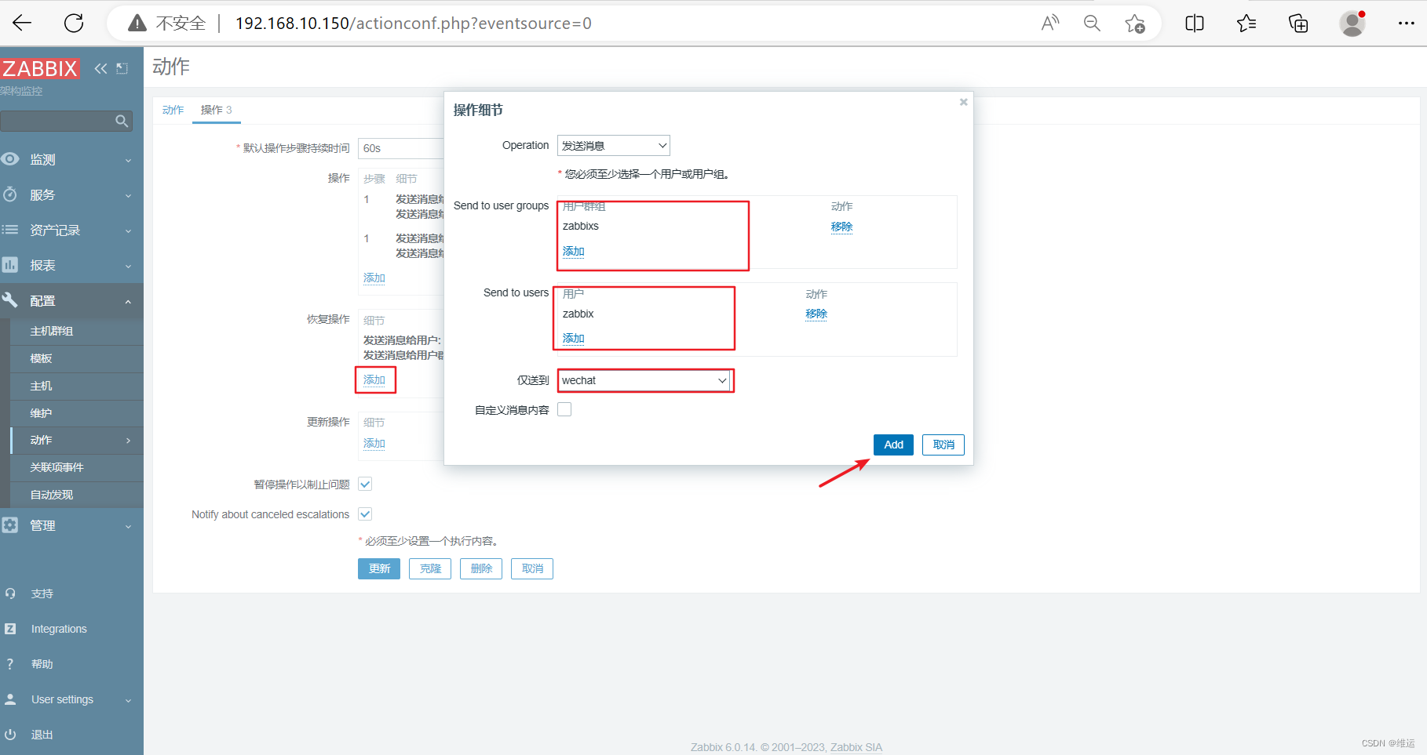
Task: Open the favorites list icon
Action: [x=1246, y=24]
